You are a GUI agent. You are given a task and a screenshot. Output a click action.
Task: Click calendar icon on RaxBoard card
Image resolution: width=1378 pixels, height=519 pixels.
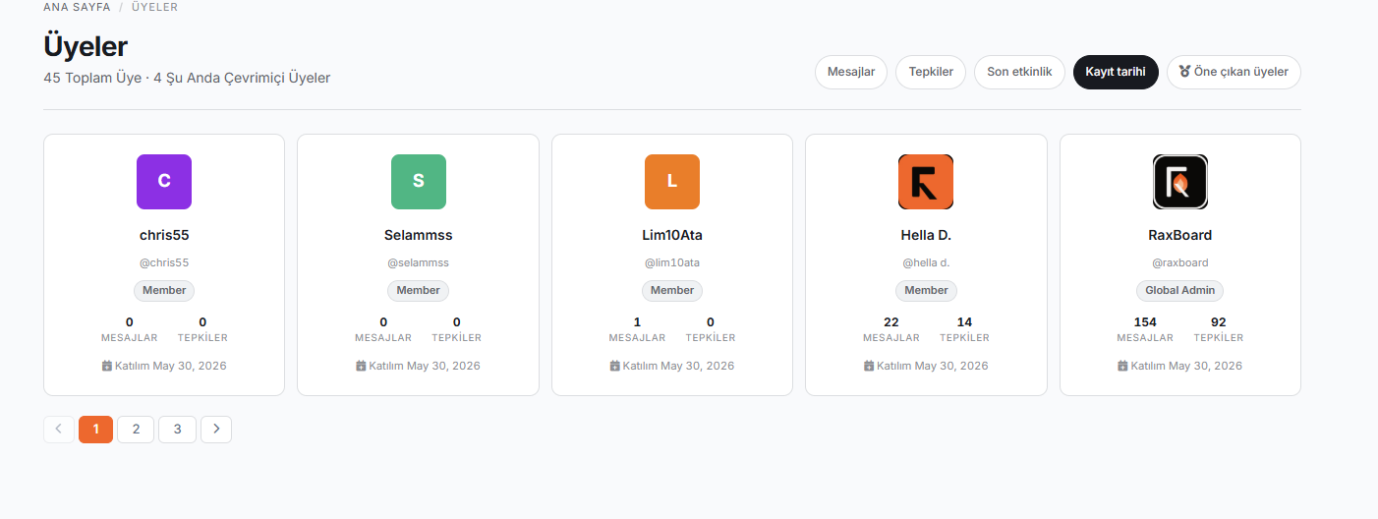(x=1122, y=366)
